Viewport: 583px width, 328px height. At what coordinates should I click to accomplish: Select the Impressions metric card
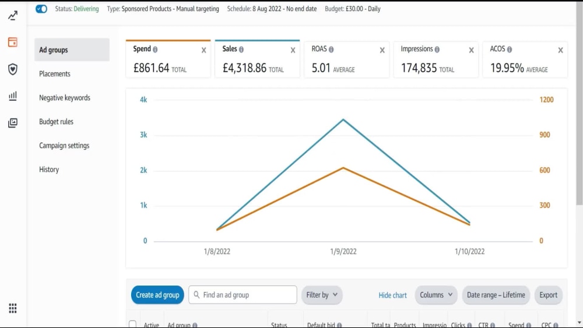point(436,59)
